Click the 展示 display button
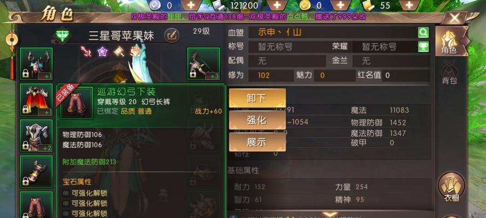The width and height of the screenshot is (486, 218). [x=257, y=142]
